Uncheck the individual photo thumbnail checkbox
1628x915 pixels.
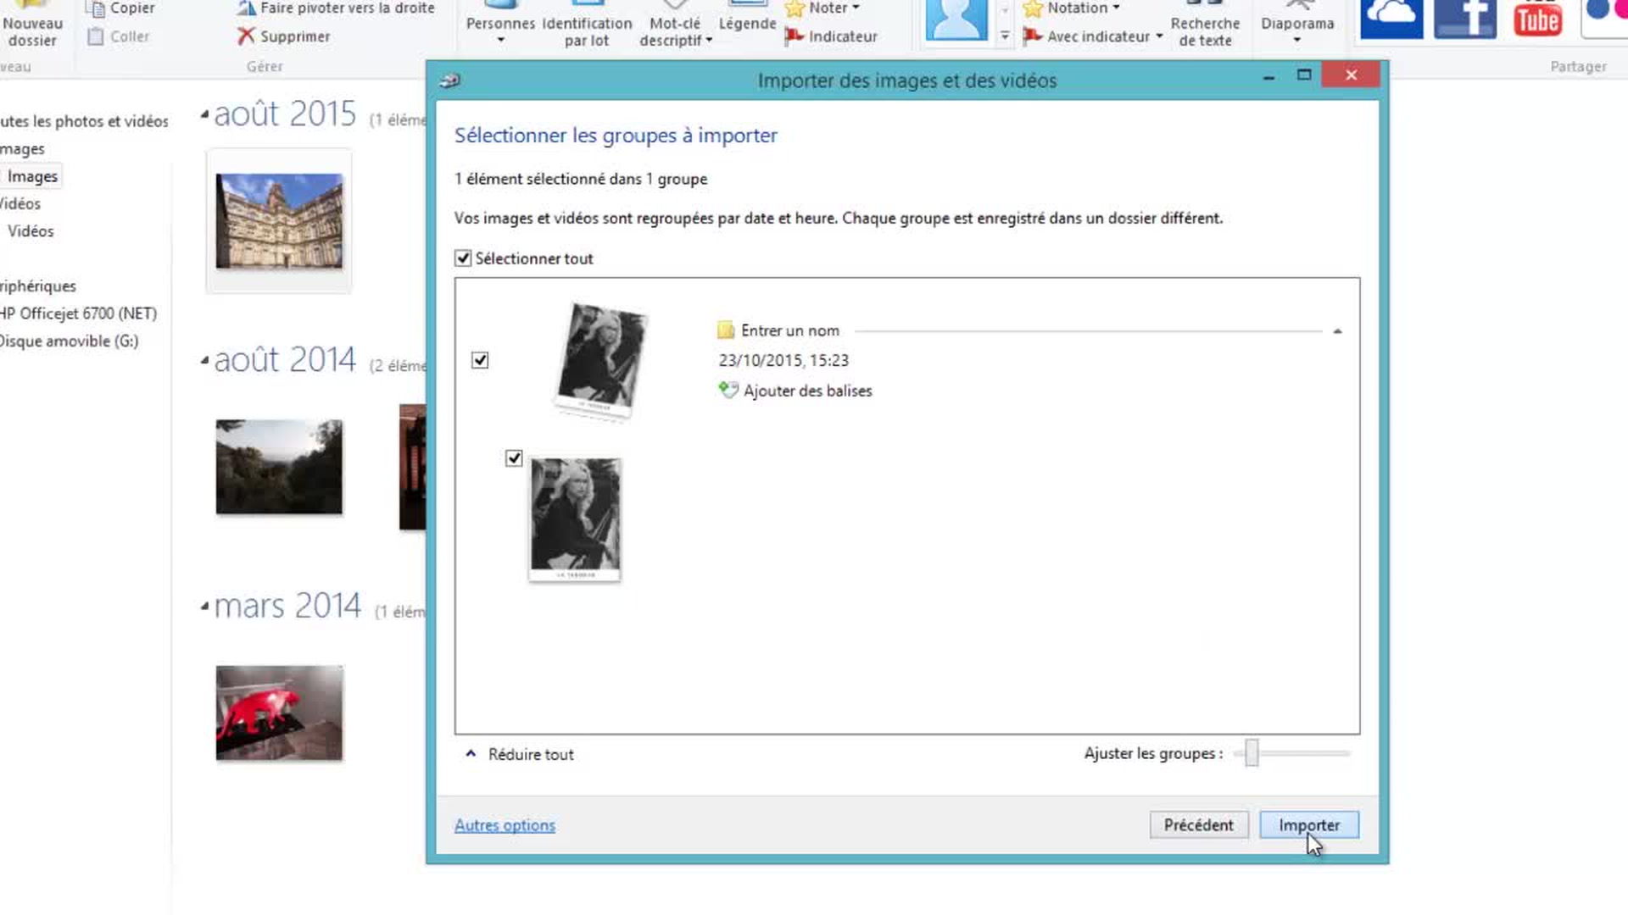[514, 458]
